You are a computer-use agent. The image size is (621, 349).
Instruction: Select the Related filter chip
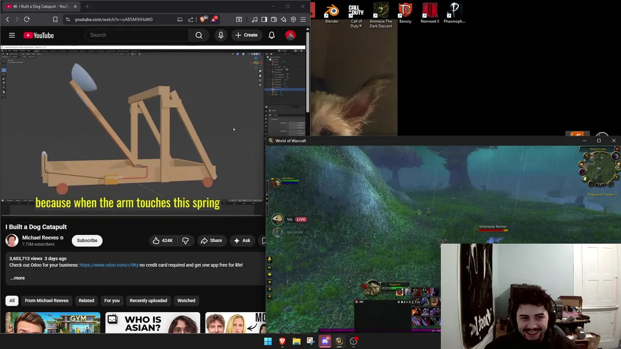point(86,301)
